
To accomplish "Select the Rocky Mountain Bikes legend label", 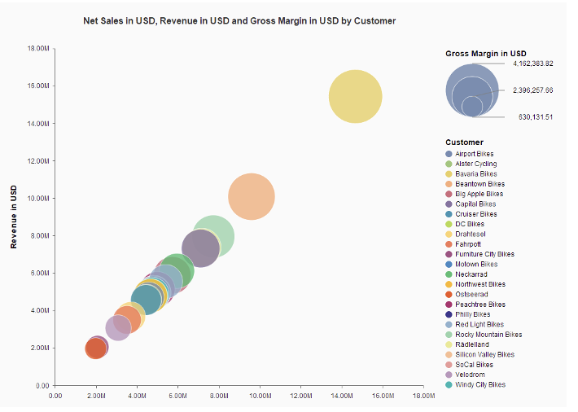I will pos(488,335).
